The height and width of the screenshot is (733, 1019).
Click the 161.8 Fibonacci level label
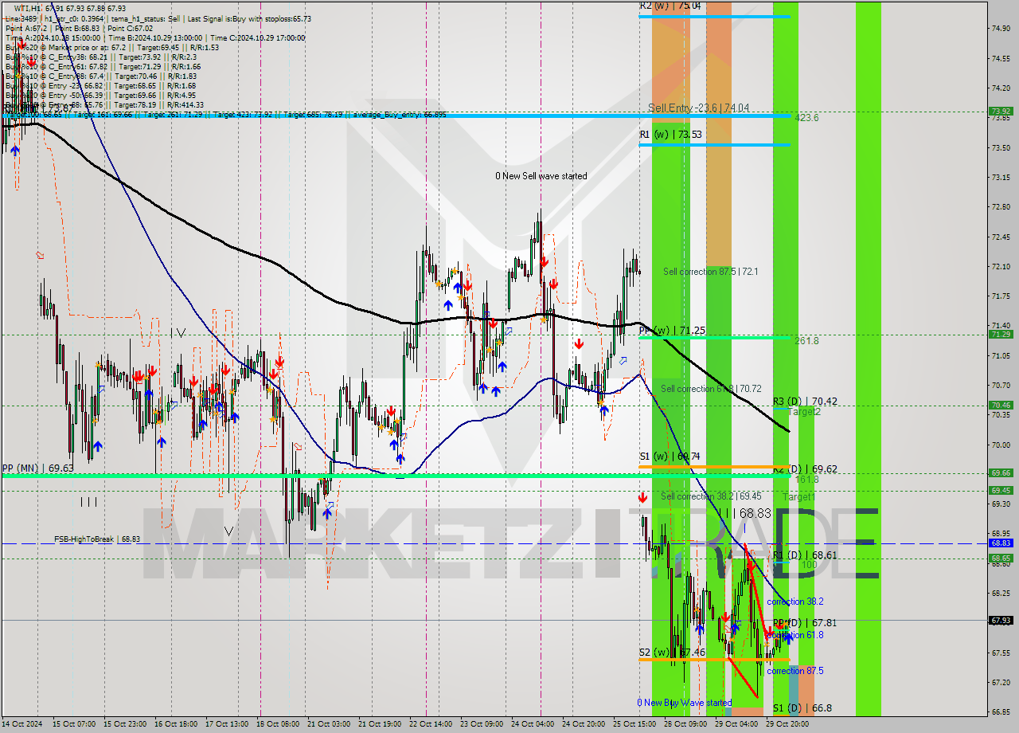[x=806, y=480]
